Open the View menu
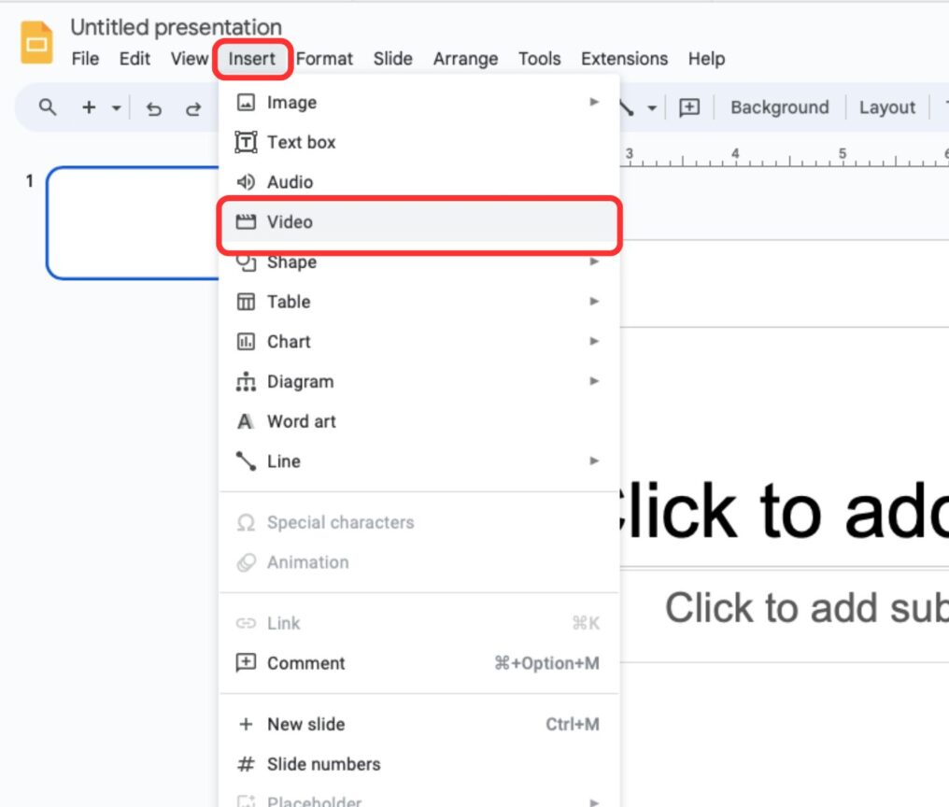Screen dimensions: 949x807 pyautogui.click(x=190, y=59)
